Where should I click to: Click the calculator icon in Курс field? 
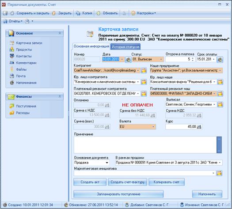[199, 127]
